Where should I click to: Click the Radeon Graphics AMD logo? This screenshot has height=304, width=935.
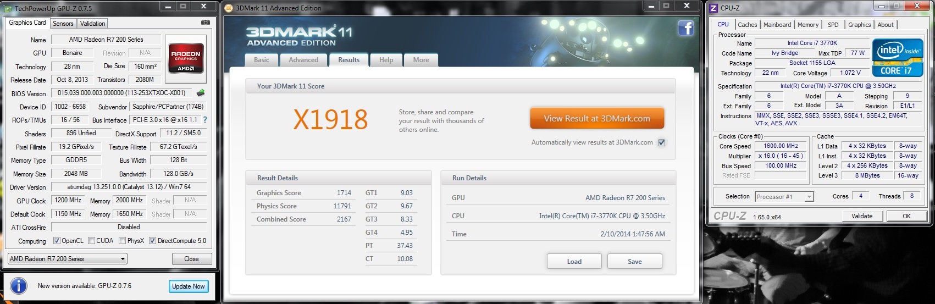(186, 58)
